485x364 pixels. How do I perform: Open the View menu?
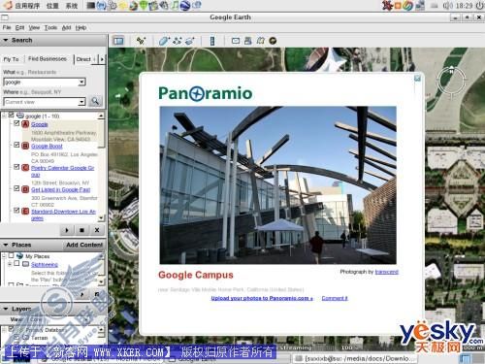(34, 27)
